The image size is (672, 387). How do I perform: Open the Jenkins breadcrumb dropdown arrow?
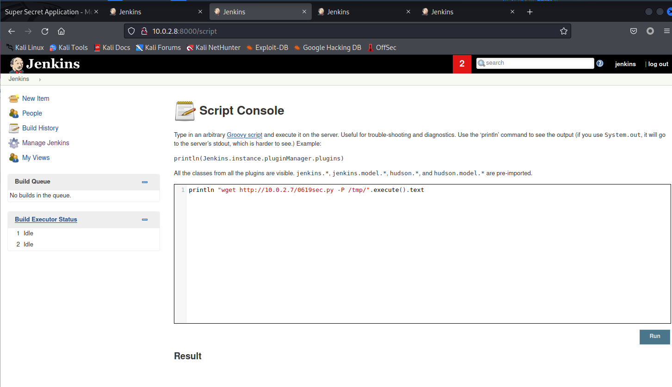coord(40,80)
